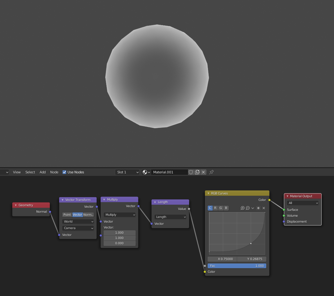Select the Normal type in Vector Transform
The height and width of the screenshot is (296, 334).
[89, 215]
